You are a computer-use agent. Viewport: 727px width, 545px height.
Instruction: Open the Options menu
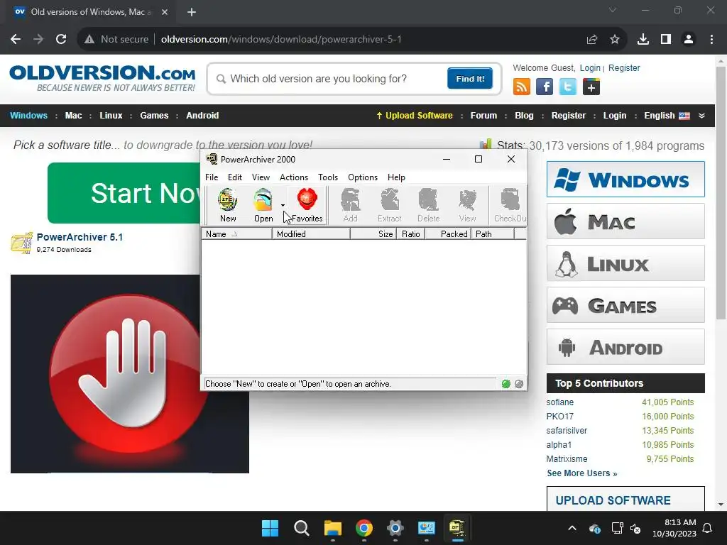[363, 177]
